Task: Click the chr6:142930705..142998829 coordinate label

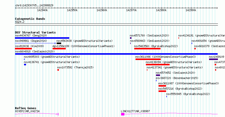Action: coord(34,6)
